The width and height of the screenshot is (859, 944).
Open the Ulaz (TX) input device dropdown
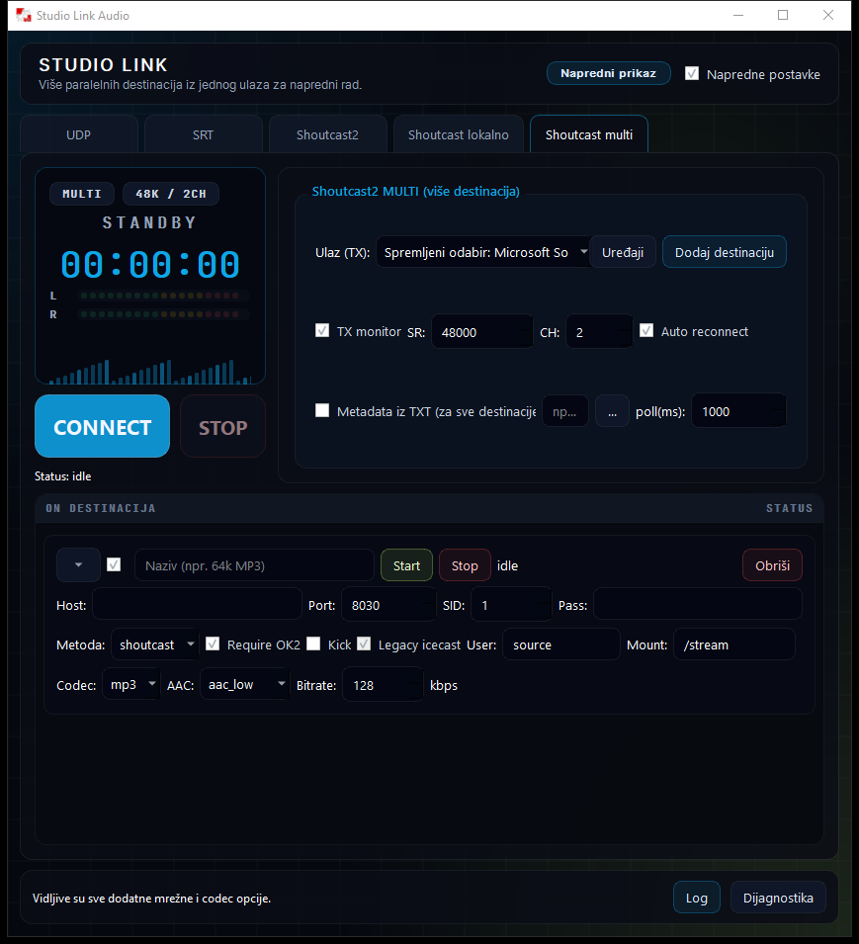(482, 252)
